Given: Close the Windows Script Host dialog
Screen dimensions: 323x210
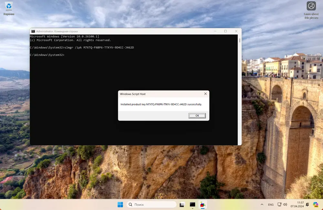Looking at the screenshot, I should pyautogui.click(x=205, y=94).
